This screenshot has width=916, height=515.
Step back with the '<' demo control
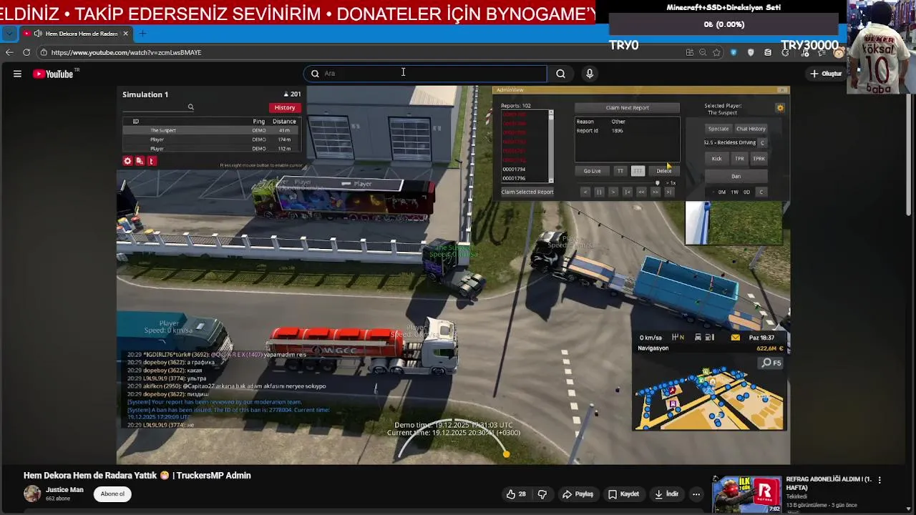[585, 192]
